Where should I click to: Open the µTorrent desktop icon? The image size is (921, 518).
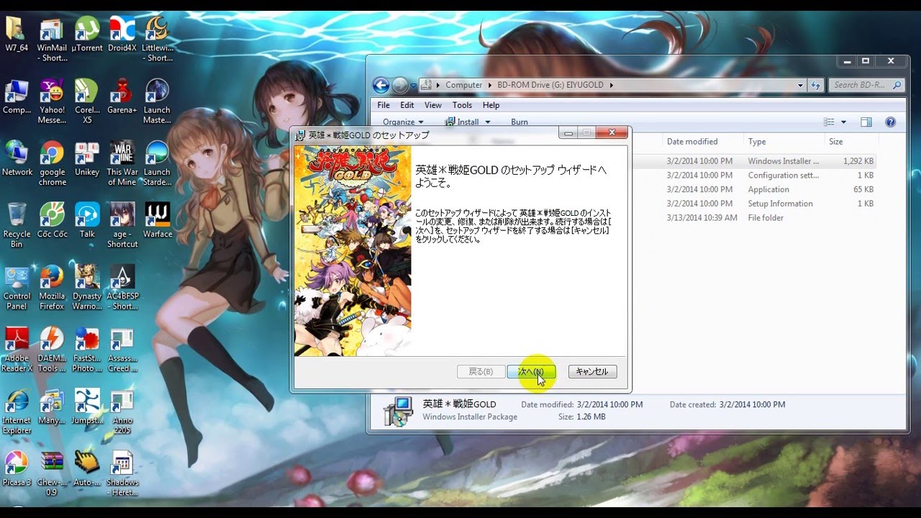tap(87, 35)
